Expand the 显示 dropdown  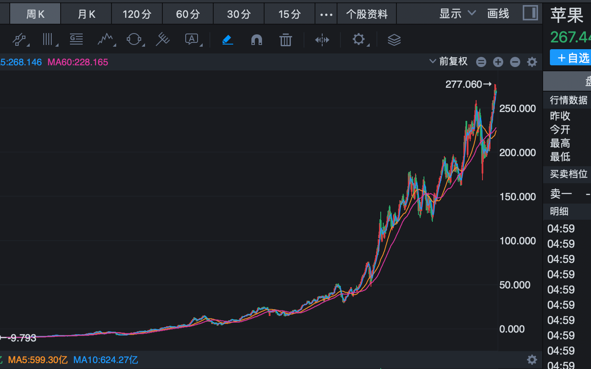pos(457,14)
